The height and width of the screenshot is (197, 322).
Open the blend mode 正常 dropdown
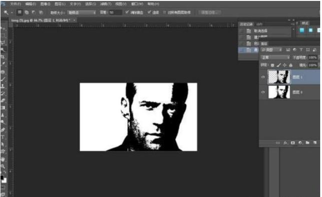coord(275,58)
